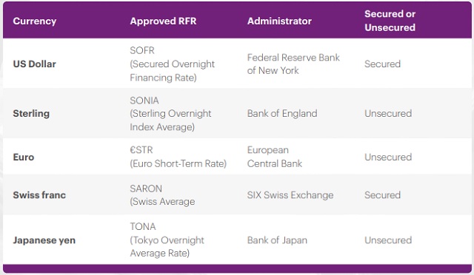Select the Sterling currency cell
This screenshot has height=275, width=474.
(31, 114)
